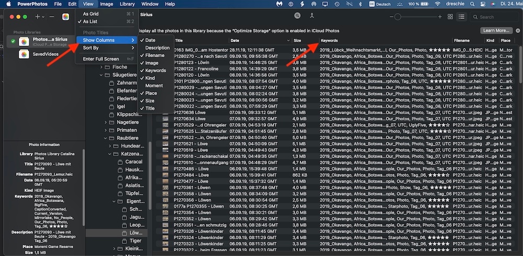This screenshot has width=523, height=256.
Task: Expand the Fische folder
Action: pos(101,67)
